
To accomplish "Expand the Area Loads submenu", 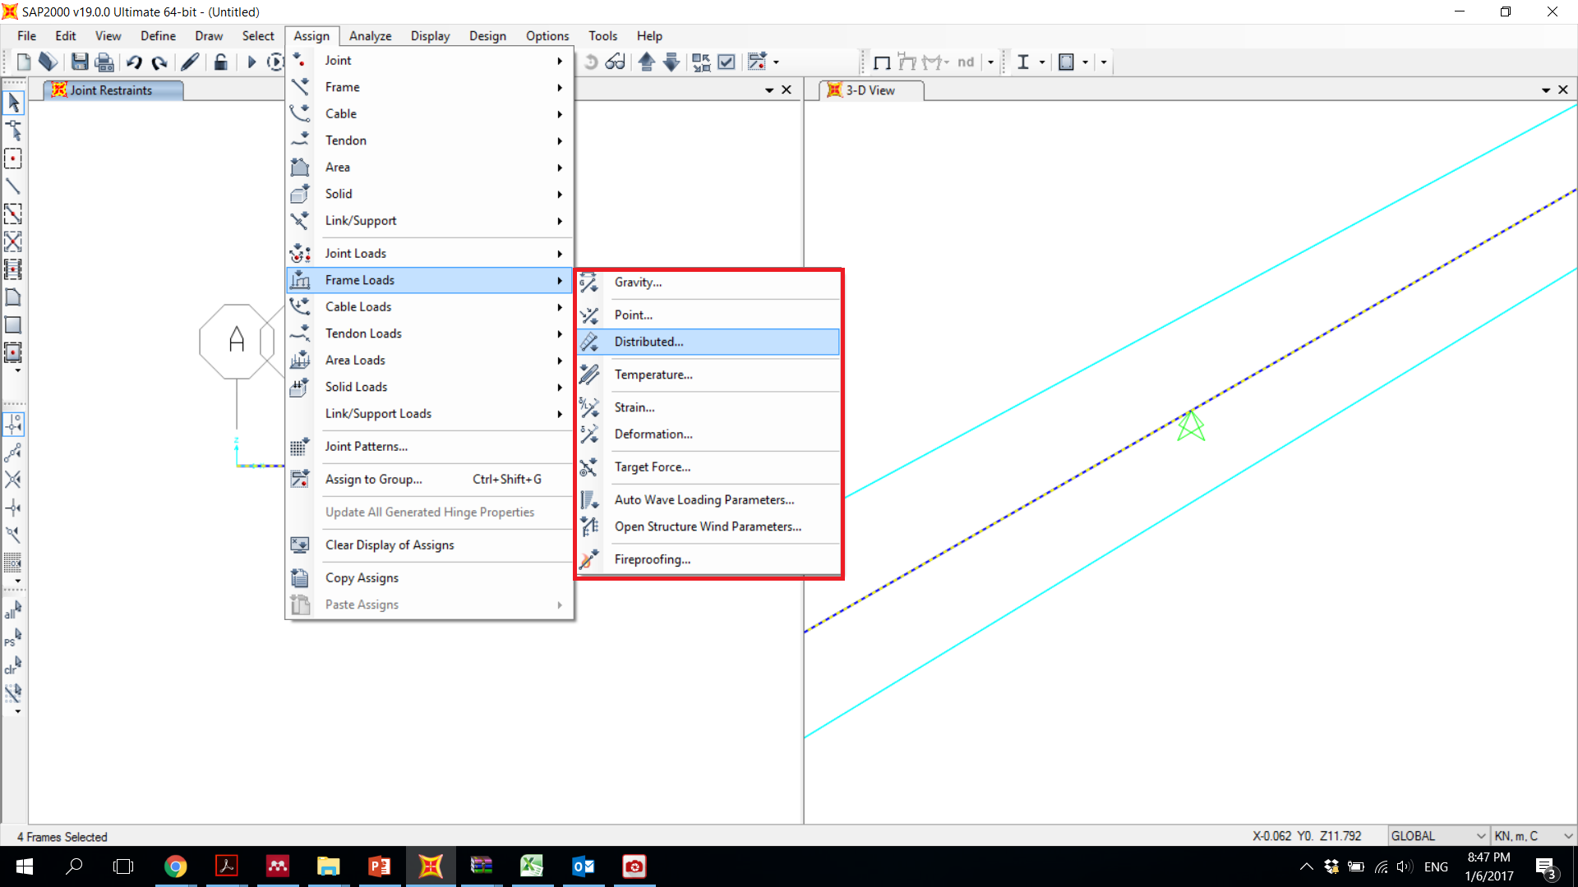I will (x=429, y=360).
